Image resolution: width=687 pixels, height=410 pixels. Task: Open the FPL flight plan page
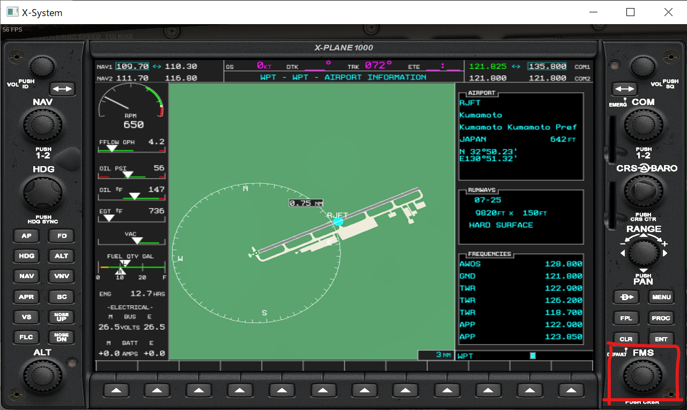click(x=626, y=318)
